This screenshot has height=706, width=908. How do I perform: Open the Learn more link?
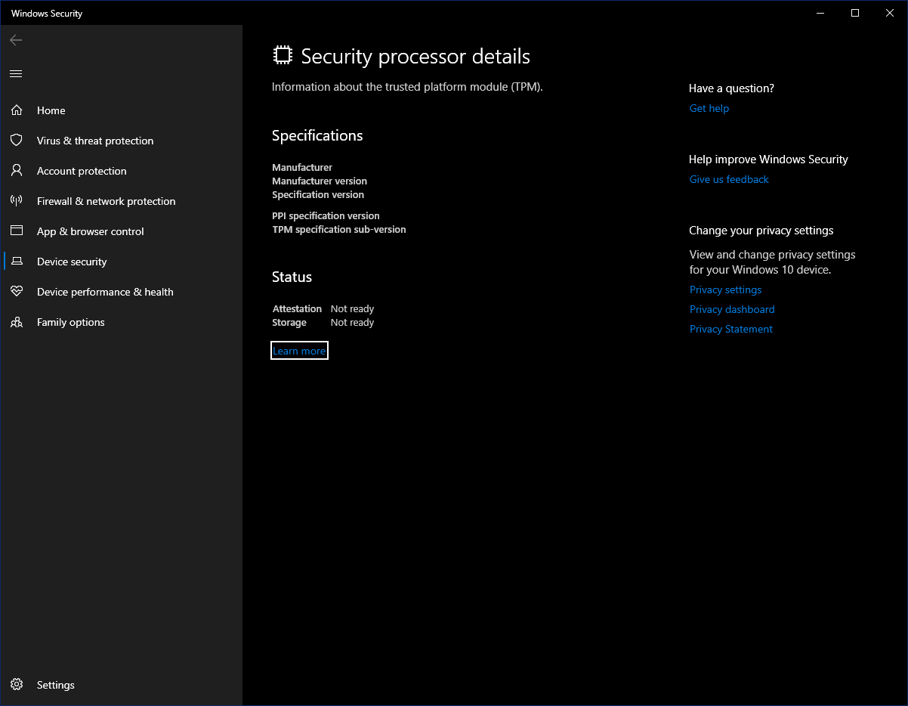(299, 351)
